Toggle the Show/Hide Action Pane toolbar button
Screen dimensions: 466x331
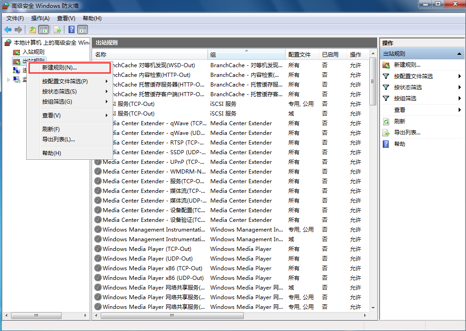tap(83, 29)
